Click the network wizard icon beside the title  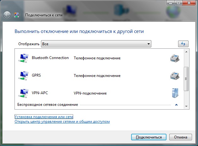click(16, 15)
